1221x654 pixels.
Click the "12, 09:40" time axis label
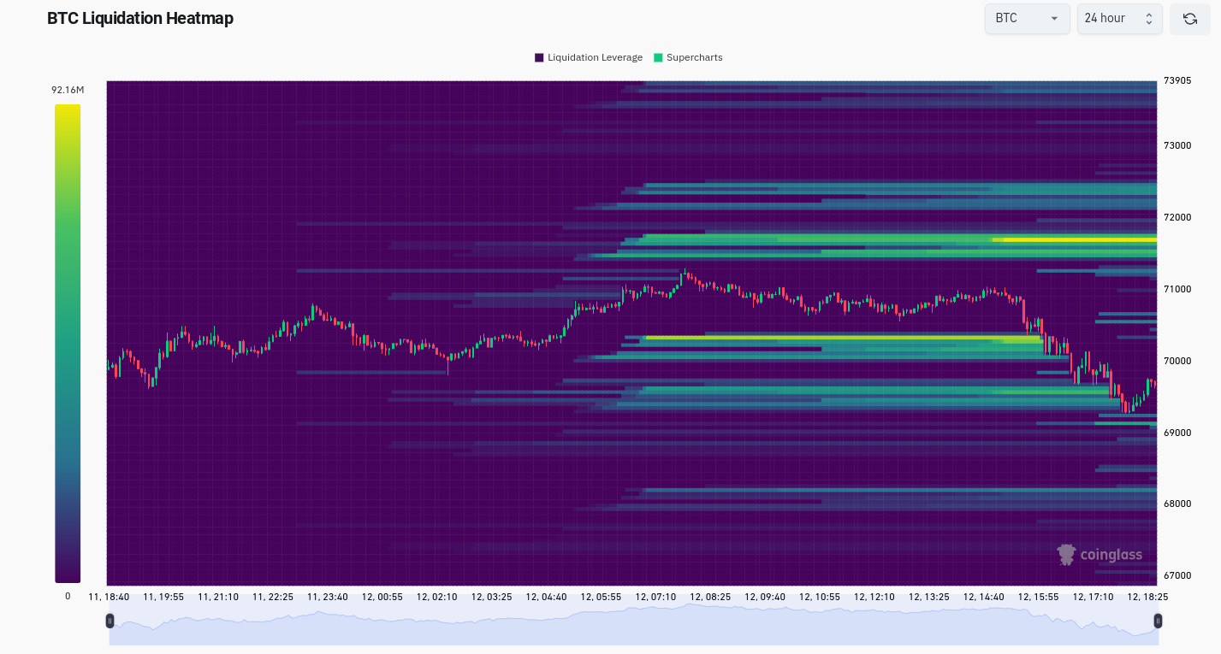pos(765,597)
